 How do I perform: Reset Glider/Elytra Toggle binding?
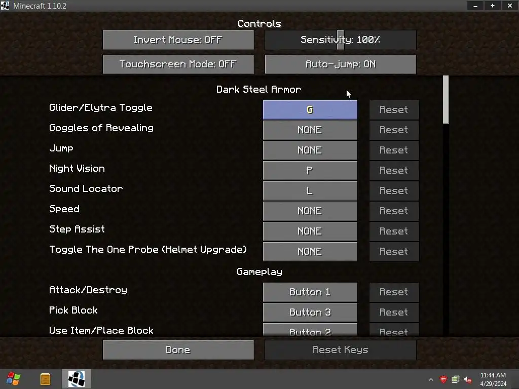point(394,110)
